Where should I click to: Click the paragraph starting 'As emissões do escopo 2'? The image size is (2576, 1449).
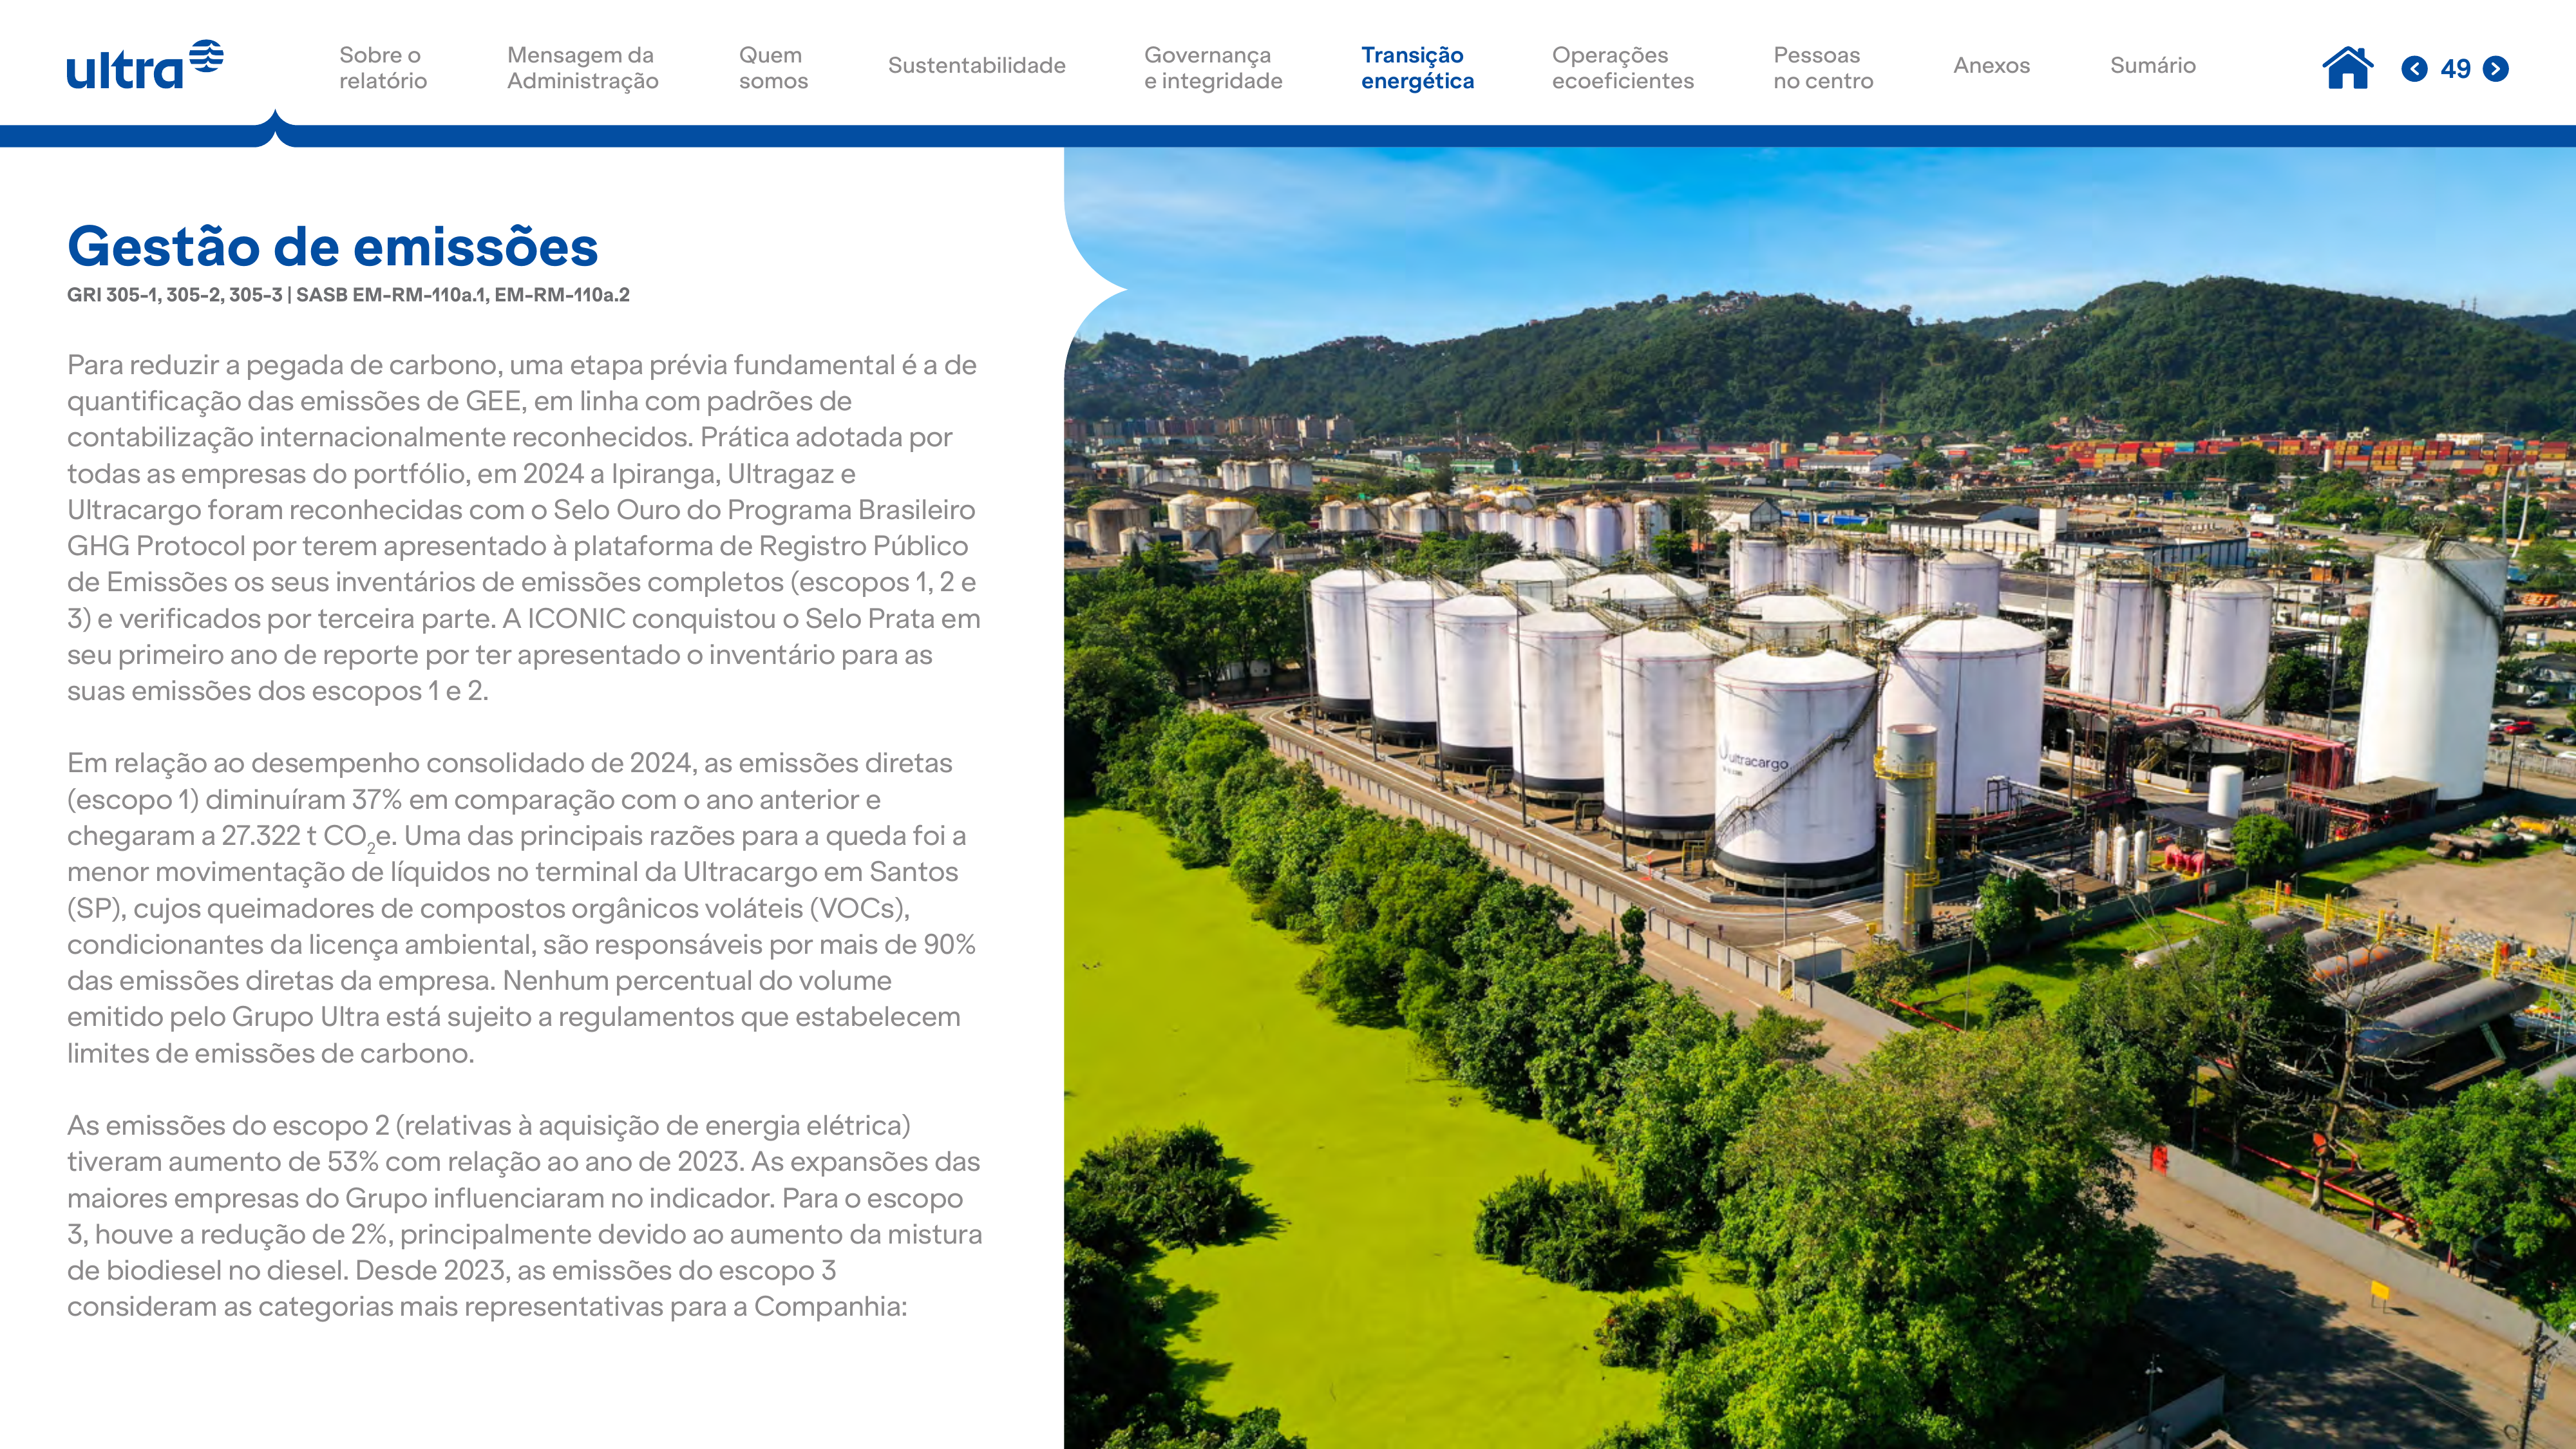(524, 1216)
